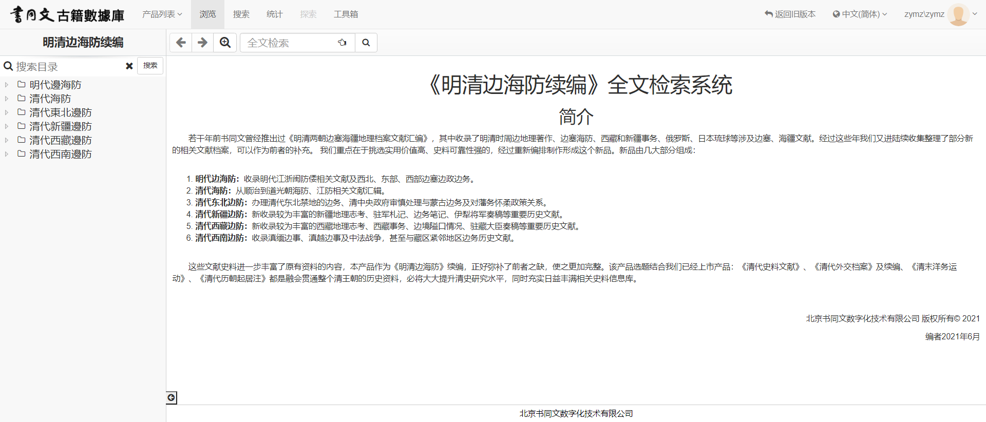Screen dimensions: 986x422
Task: Click the 返回旧版本 link
Action: pyautogui.click(x=790, y=14)
